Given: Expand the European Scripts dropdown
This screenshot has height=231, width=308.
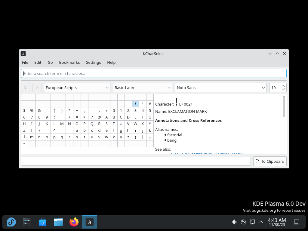Looking at the screenshot, I should pyautogui.click(x=77, y=88).
